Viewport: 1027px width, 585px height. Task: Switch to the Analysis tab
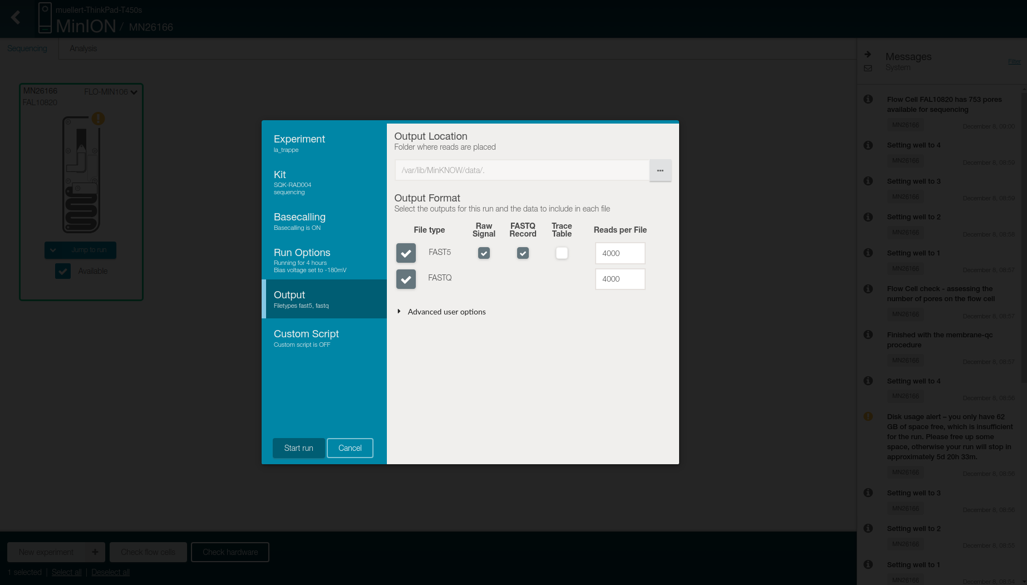click(x=83, y=48)
